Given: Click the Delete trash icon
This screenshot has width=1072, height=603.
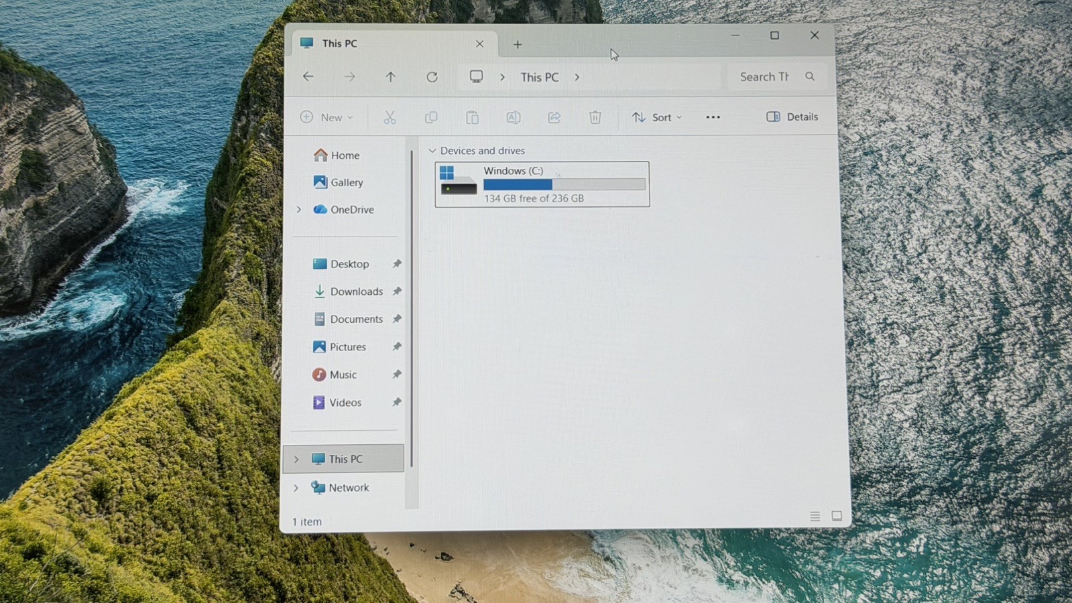Looking at the screenshot, I should (x=595, y=117).
